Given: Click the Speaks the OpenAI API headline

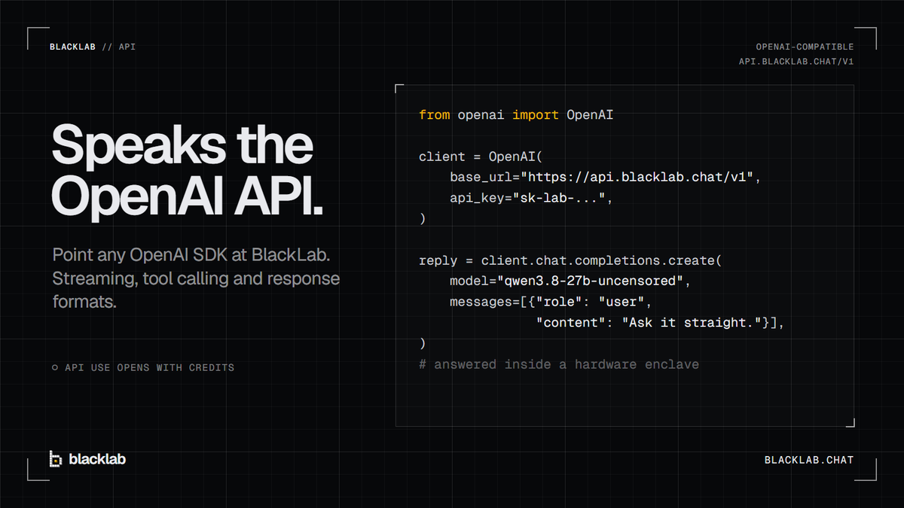Looking at the screenshot, I should point(187,170).
